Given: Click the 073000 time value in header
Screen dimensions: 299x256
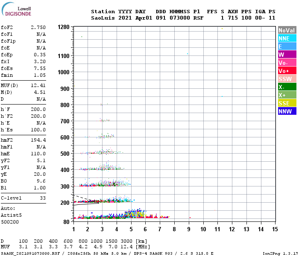Looking at the screenshot, I should 180,18.
